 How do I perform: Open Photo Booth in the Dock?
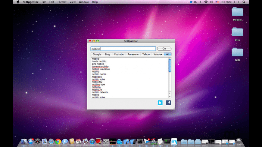pyautogui.click(x=99, y=142)
